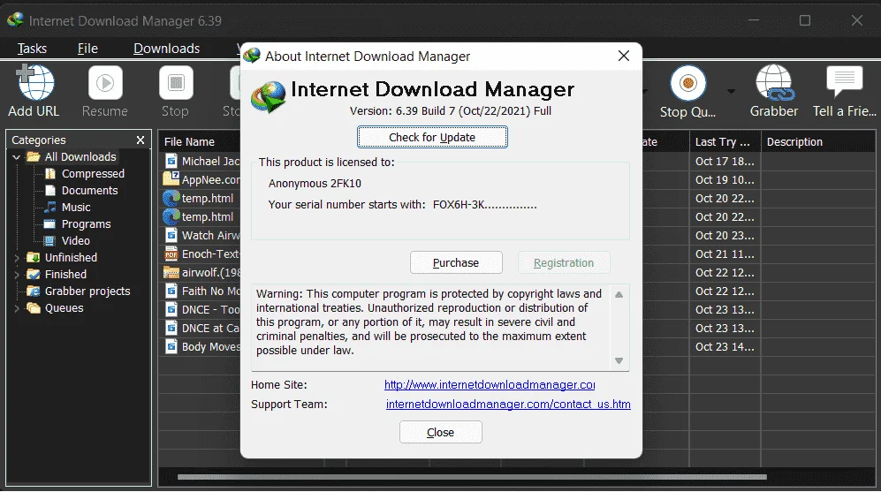Expand the Unfinished category

(x=16, y=258)
